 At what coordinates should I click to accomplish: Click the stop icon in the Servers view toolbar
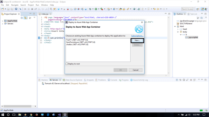pyautogui.click(x=191, y=80)
